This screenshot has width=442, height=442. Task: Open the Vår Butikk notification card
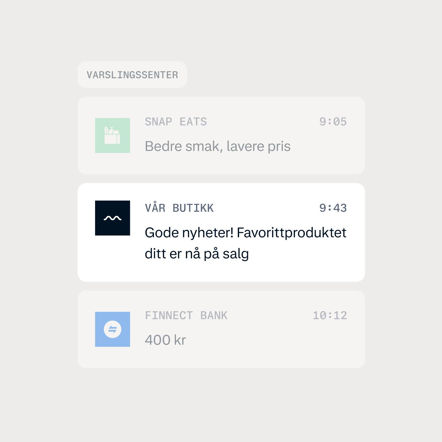click(x=221, y=233)
